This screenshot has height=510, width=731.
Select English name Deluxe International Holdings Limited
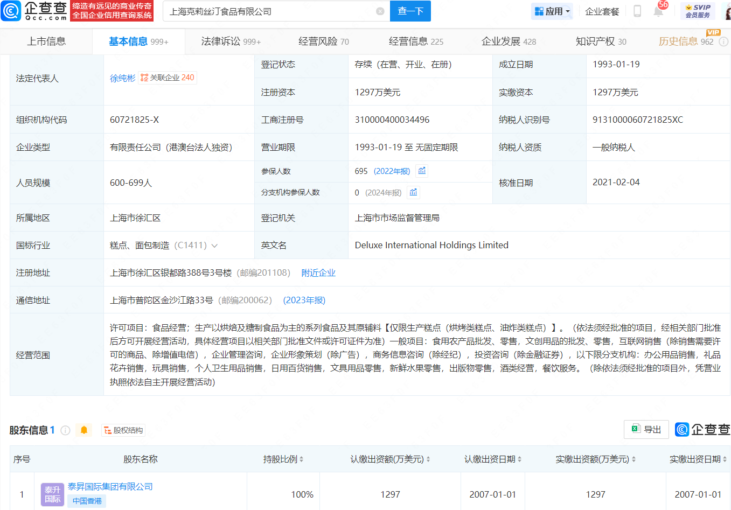pos(431,245)
